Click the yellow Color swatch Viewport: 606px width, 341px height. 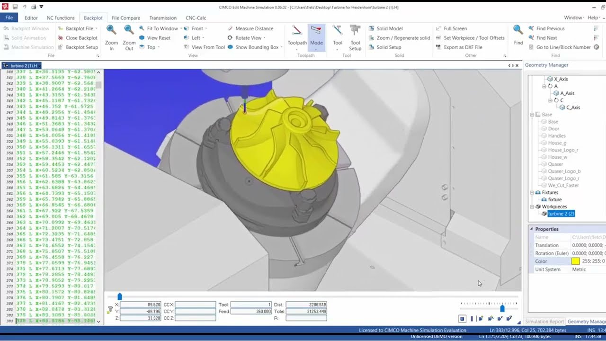pos(575,261)
